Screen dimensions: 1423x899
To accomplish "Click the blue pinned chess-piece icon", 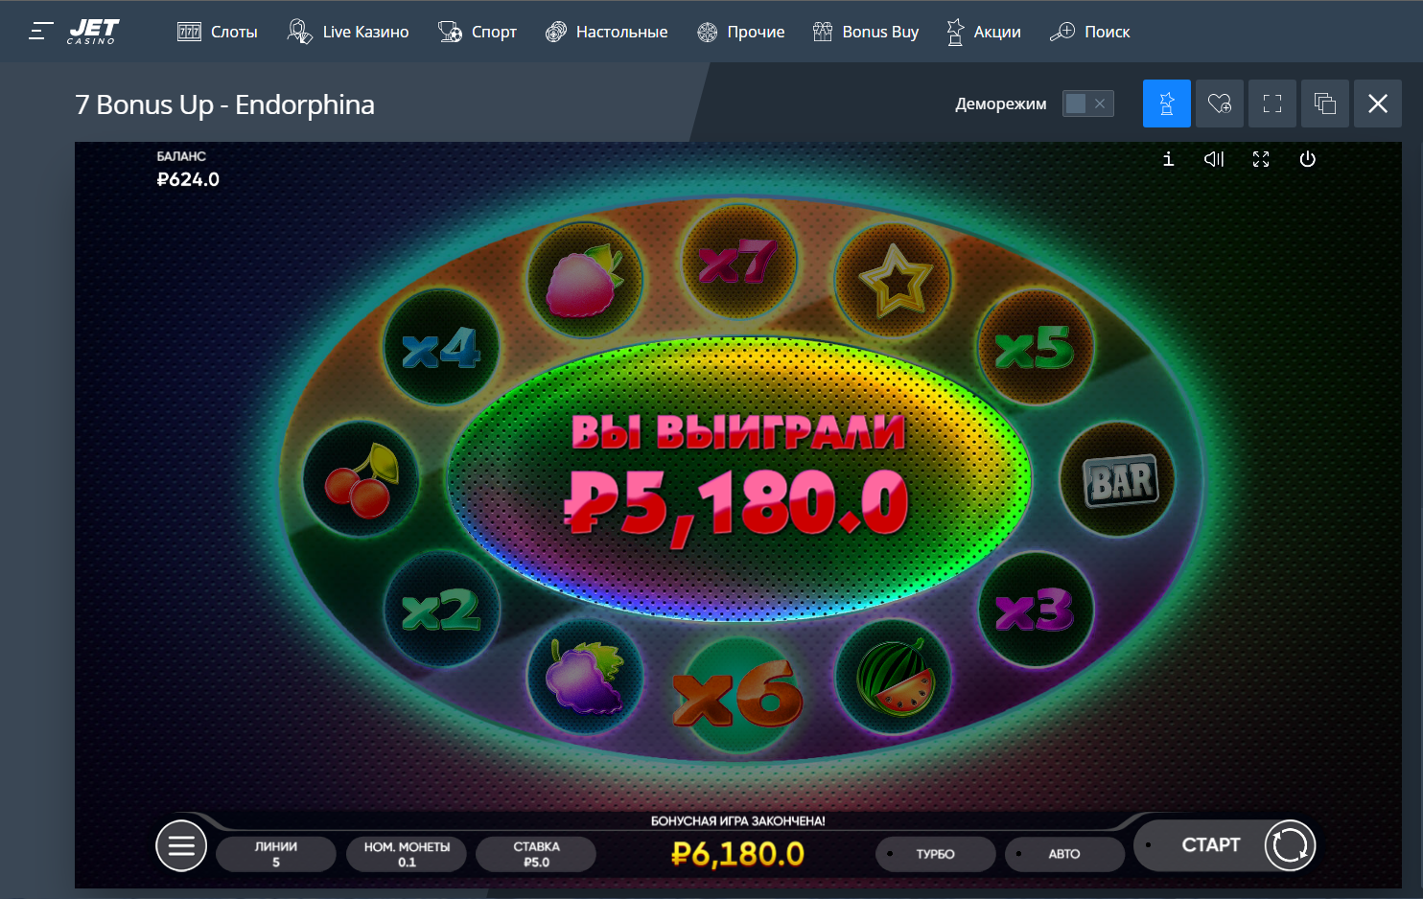I will point(1167,104).
